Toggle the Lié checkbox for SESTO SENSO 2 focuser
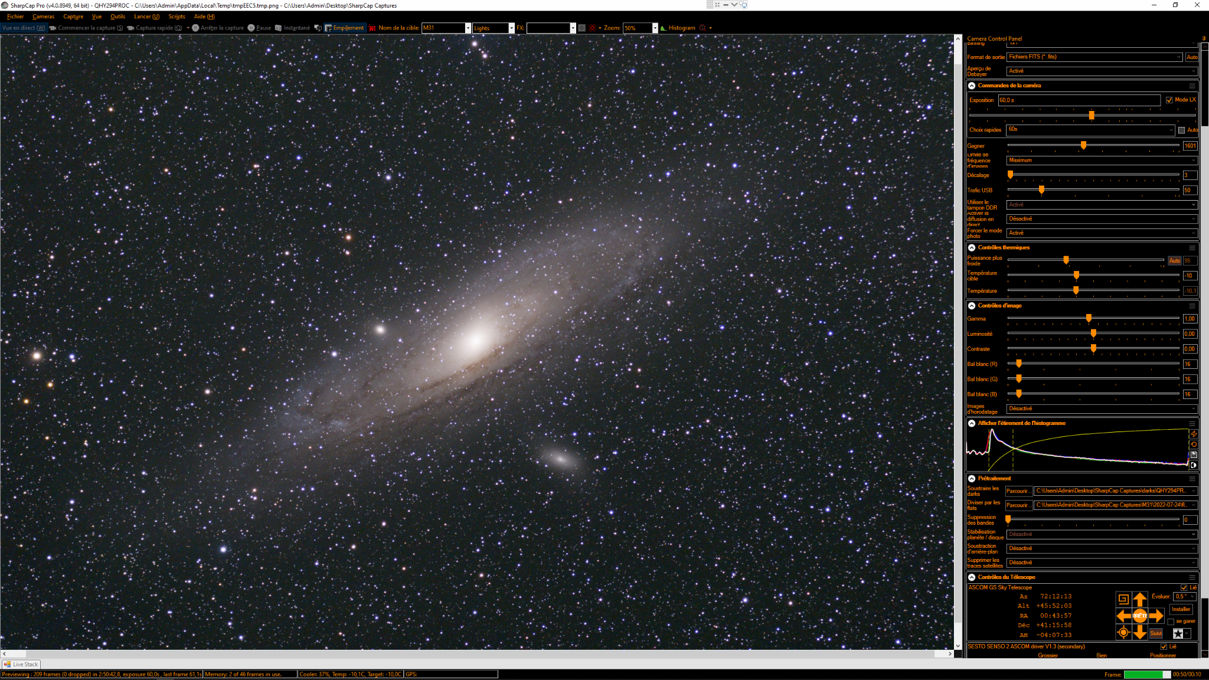 1164,647
